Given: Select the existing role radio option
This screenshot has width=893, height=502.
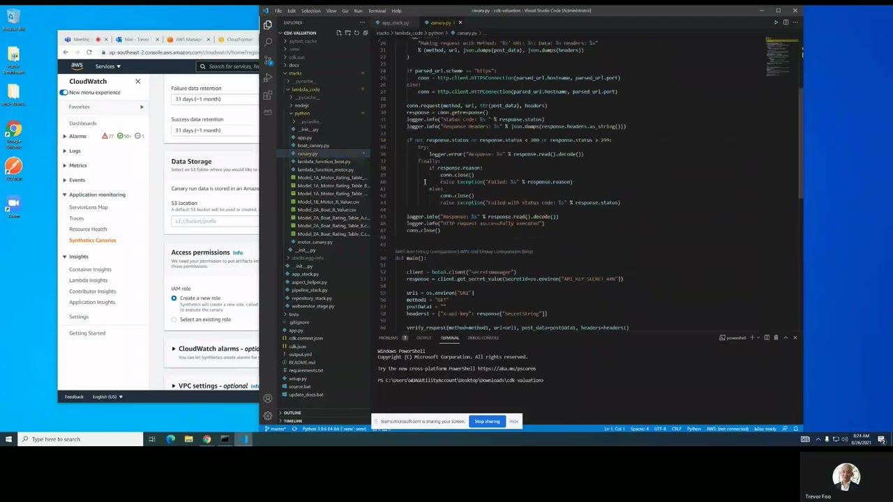Looking at the screenshot, I should [174, 319].
